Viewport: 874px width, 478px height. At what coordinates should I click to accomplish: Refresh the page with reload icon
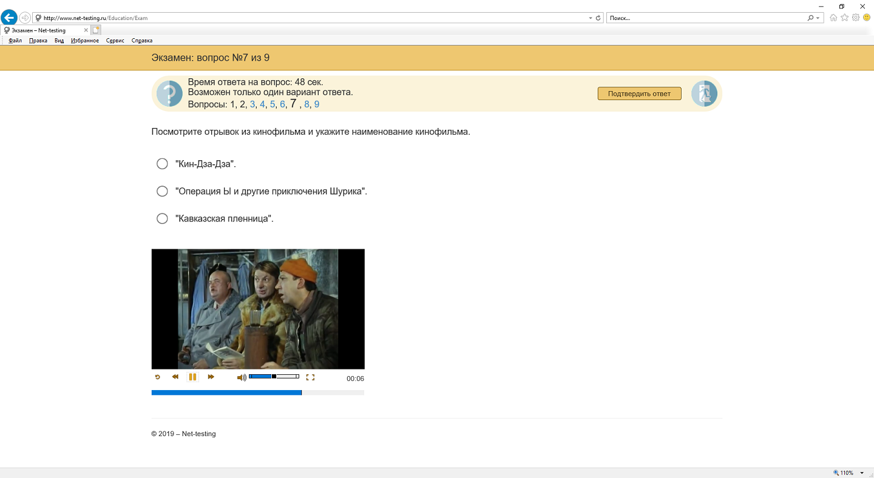click(598, 18)
